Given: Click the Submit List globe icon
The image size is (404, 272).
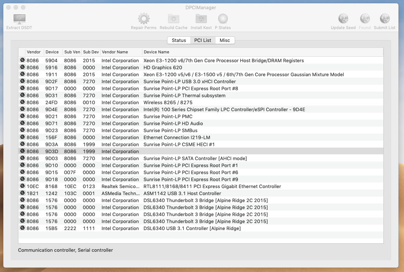Looking at the screenshot, I should tap(384, 19).
